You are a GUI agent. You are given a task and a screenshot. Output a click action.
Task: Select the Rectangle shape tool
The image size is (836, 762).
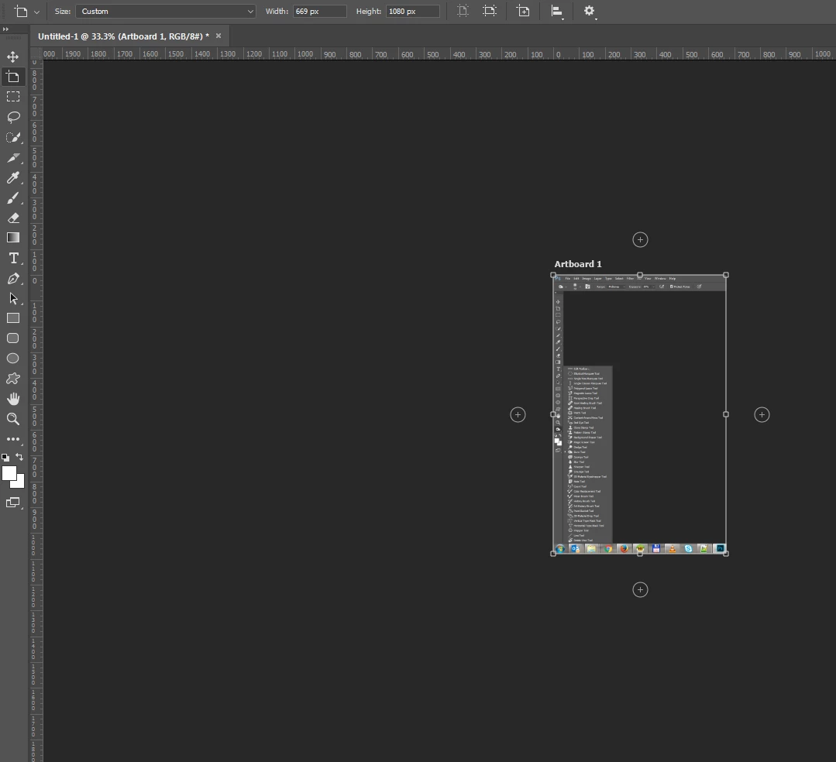coord(13,318)
